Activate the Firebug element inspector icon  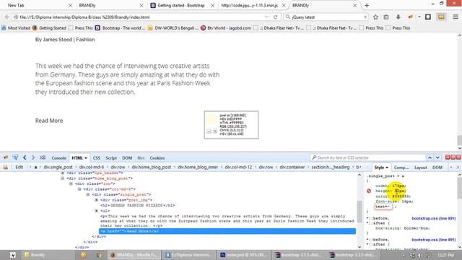(x=15, y=157)
